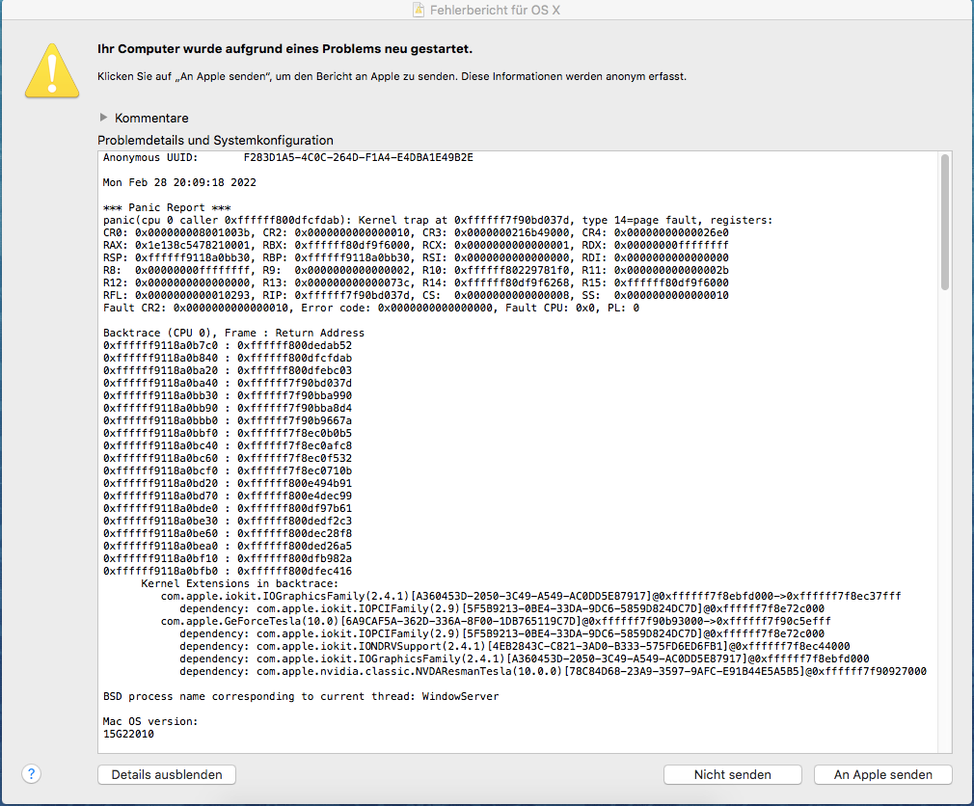Click the build number 15G22010

coord(128,734)
